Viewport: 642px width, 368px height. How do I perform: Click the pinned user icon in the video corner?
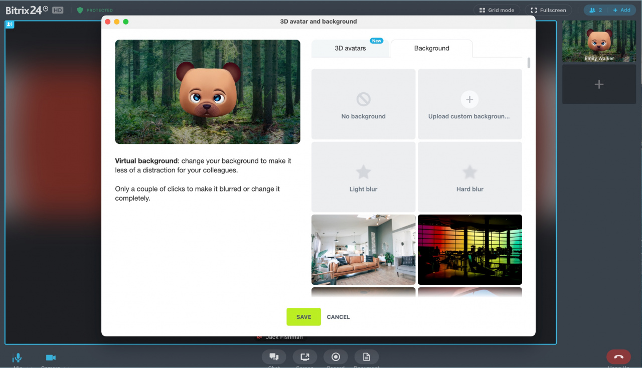point(10,24)
